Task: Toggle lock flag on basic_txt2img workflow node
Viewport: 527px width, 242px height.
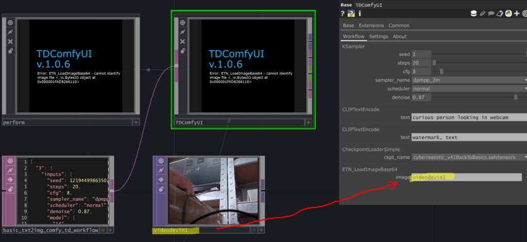Action: pyautogui.click(x=10, y=189)
